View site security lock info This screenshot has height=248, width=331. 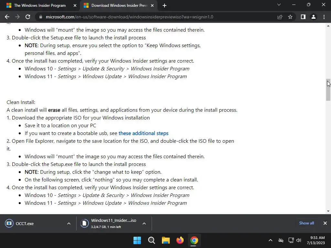(41, 17)
